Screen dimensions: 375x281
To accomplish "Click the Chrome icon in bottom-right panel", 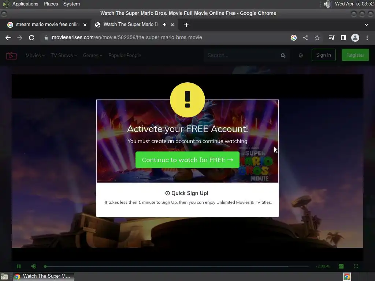I will coord(347,277).
